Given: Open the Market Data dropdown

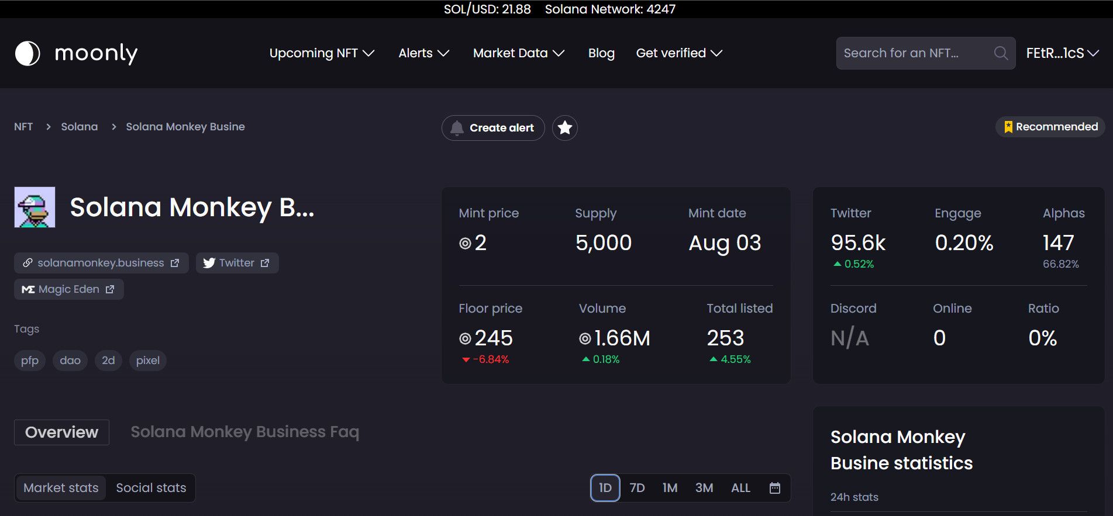Looking at the screenshot, I should click(x=519, y=53).
